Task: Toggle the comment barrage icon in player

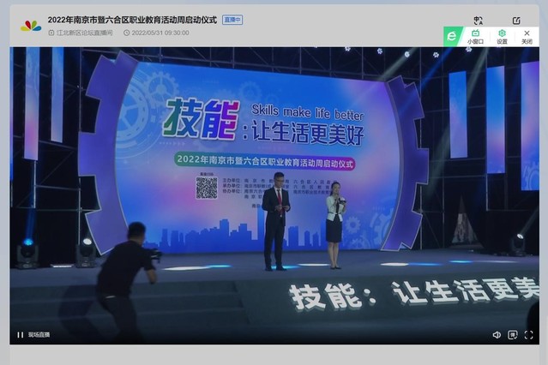Action: (513, 335)
